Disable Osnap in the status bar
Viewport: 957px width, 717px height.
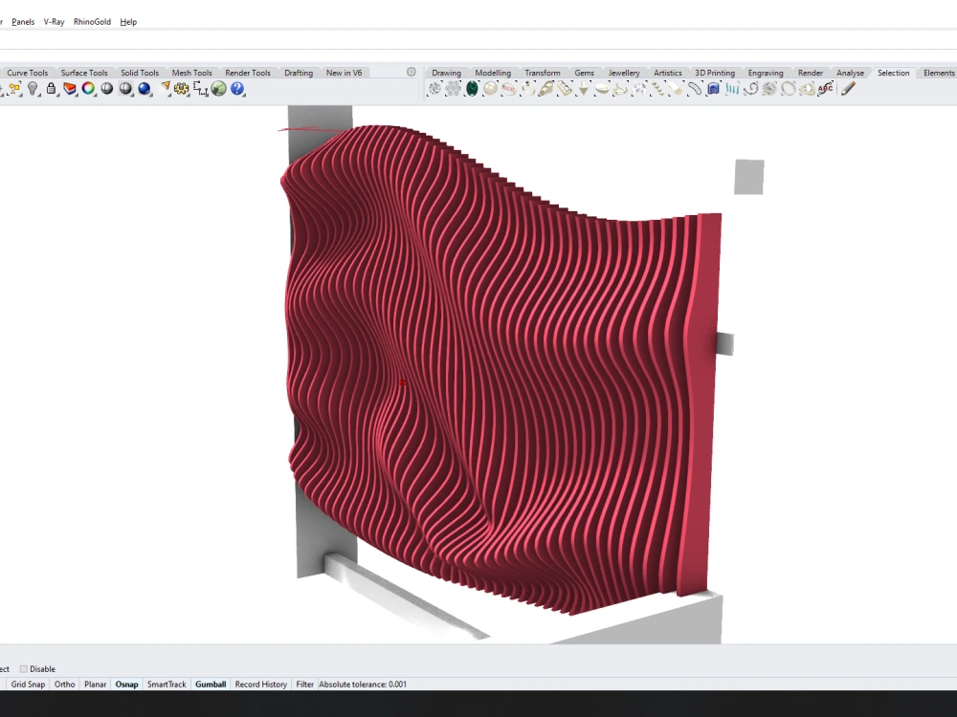(x=126, y=684)
